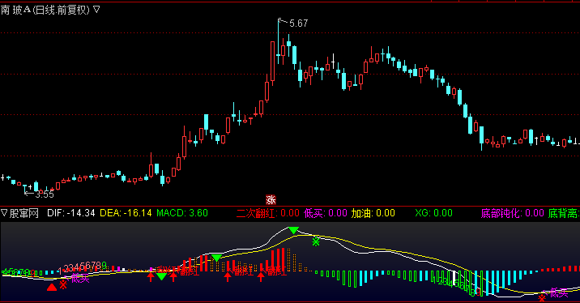
Task: Click the left magenta 低买 signal label
Action: 80,278
